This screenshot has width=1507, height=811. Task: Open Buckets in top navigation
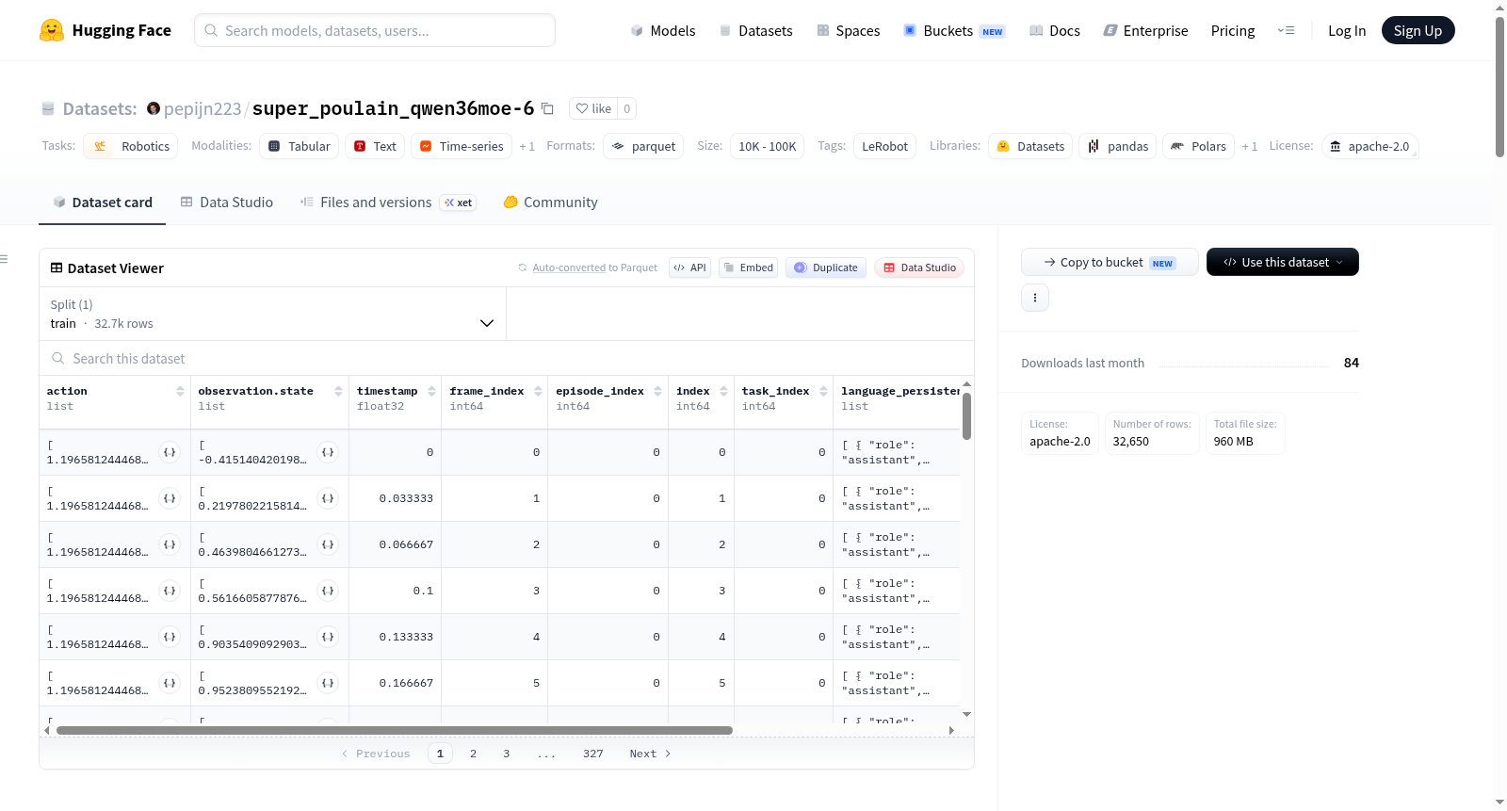[954, 30]
